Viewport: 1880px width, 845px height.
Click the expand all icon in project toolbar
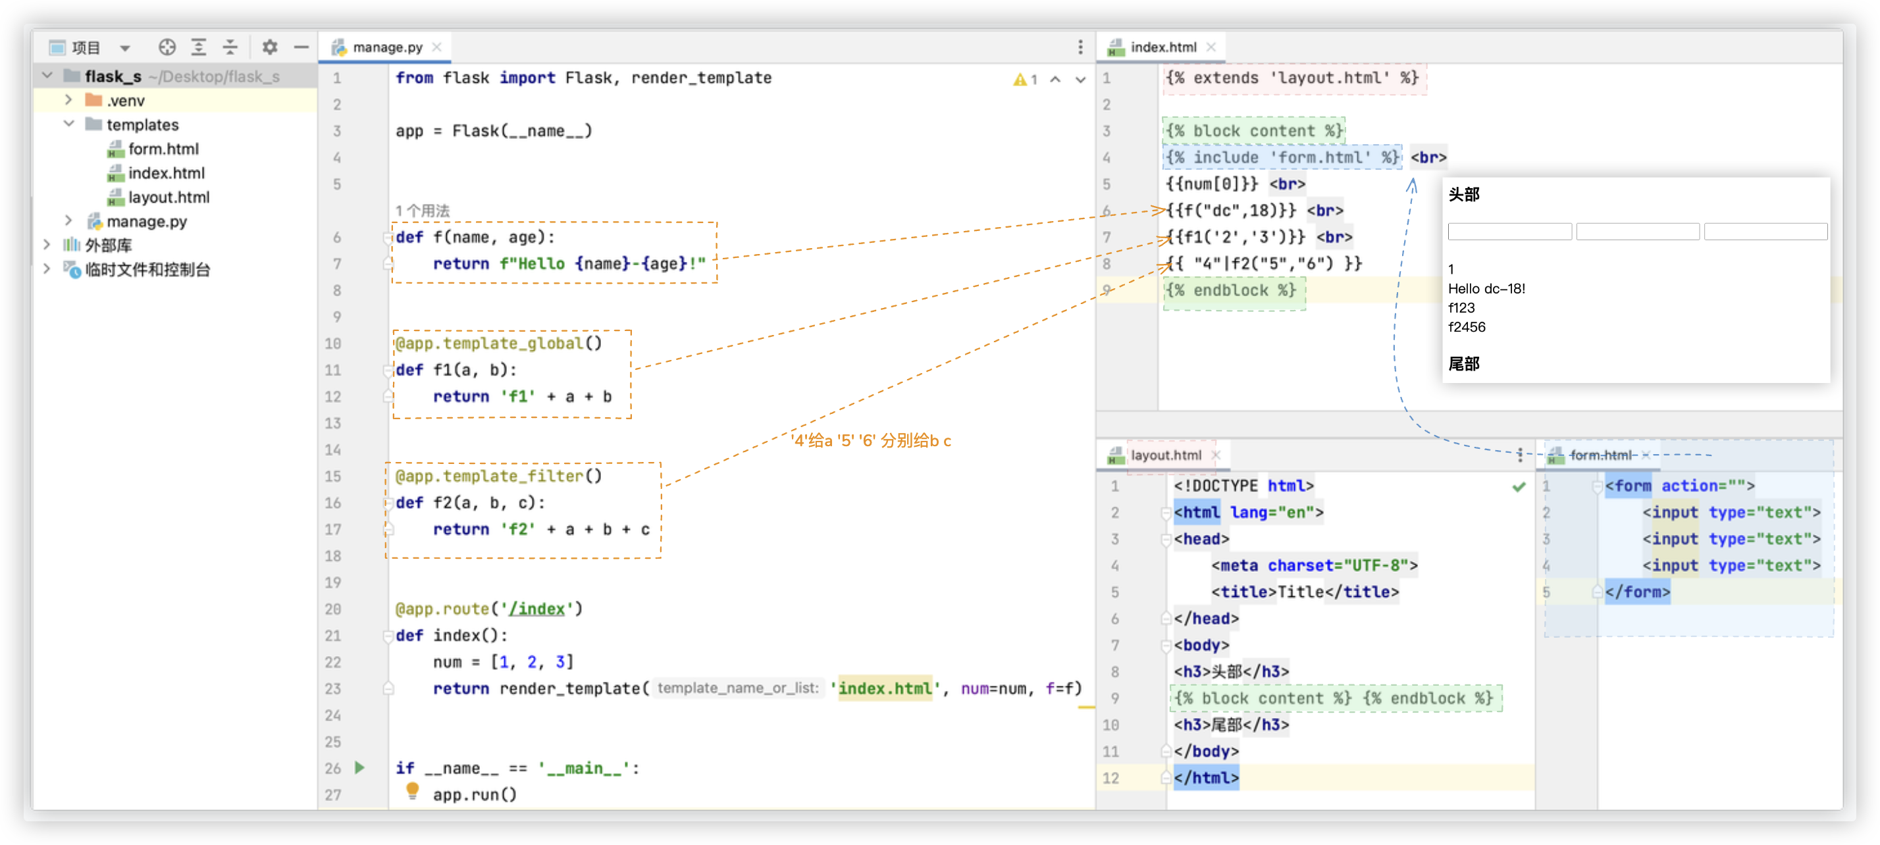(199, 47)
